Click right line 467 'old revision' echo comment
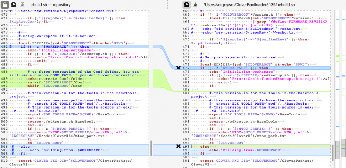Viewport: 346px width, 168px height. (246, 29)
